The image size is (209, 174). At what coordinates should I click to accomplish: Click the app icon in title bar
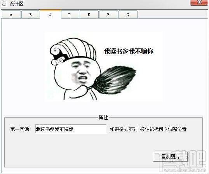tap(4, 3)
